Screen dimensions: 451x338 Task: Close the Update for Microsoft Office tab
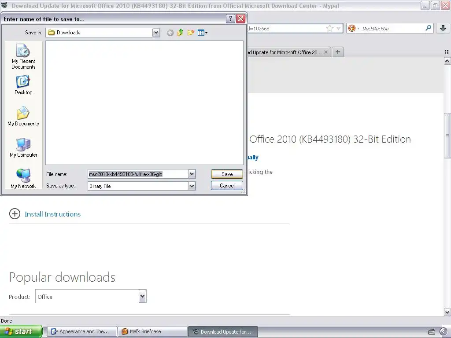[326, 52]
